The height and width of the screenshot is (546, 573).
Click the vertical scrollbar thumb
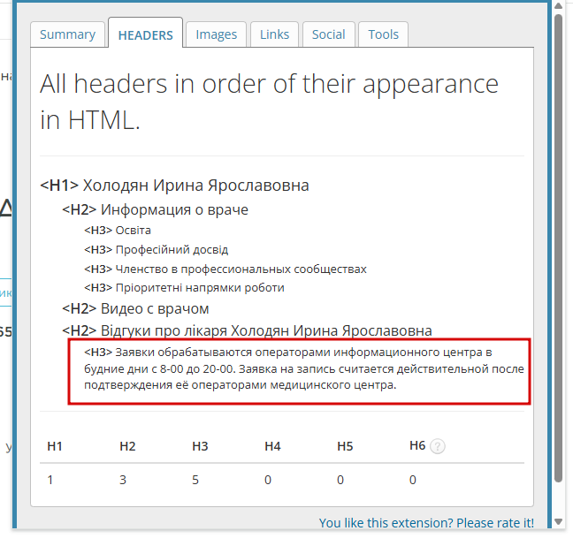click(558, 248)
